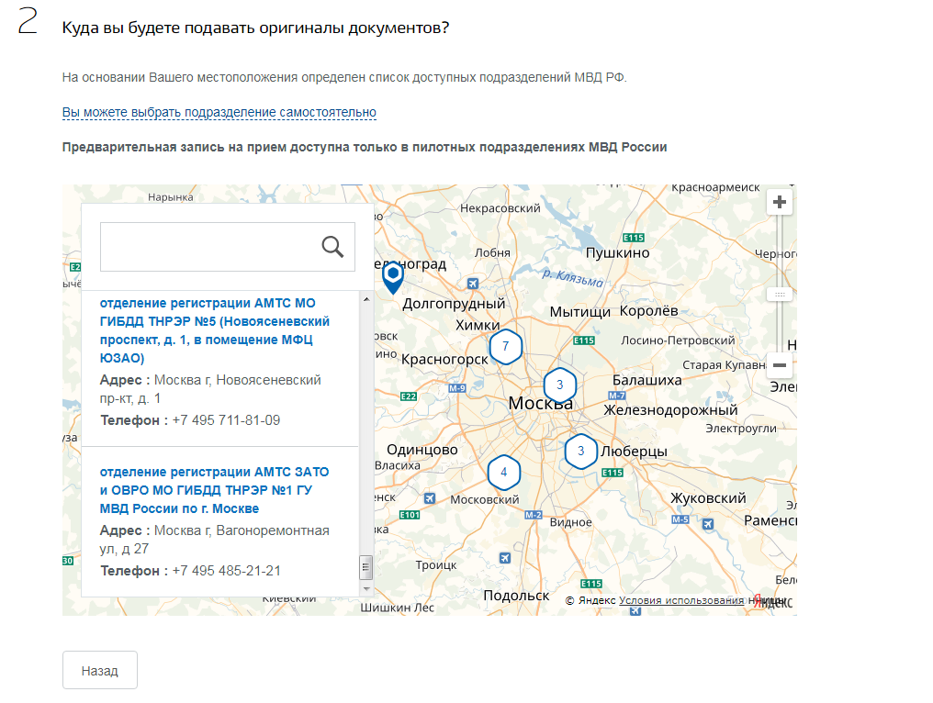This screenshot has height=703, width=933.
Task: Click the map zoom slider handle
Action: [x=780, y=295]
